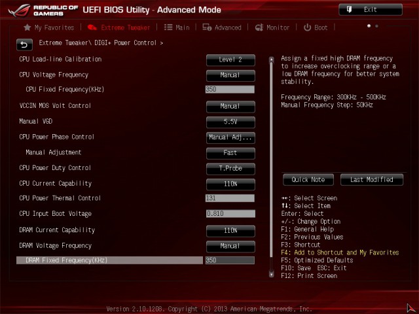Click the Extreme Tweaker flame icon
This screenshot has width=419, height=314.
click(x=92, y=27)
